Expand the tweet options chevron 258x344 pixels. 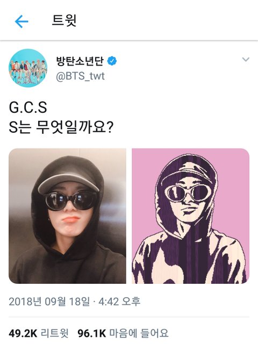[x=246, y=60]
